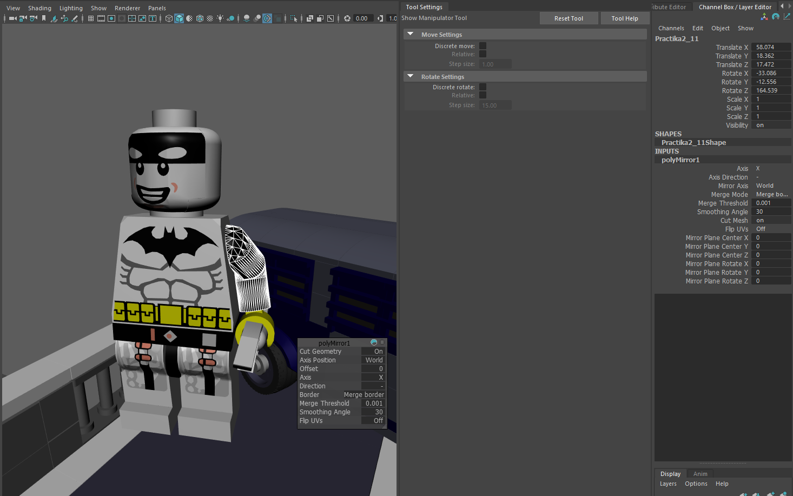Click the Bookmarks icon in viewport toolbar
The width and height of the screenshot is (793, 496).
[44, 18]
